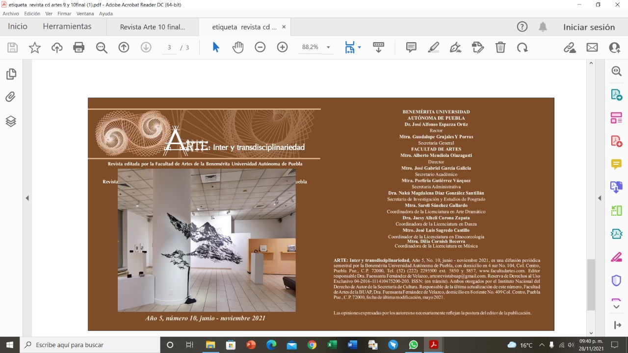Collapse the right tools pane arrow

(599, 198)
